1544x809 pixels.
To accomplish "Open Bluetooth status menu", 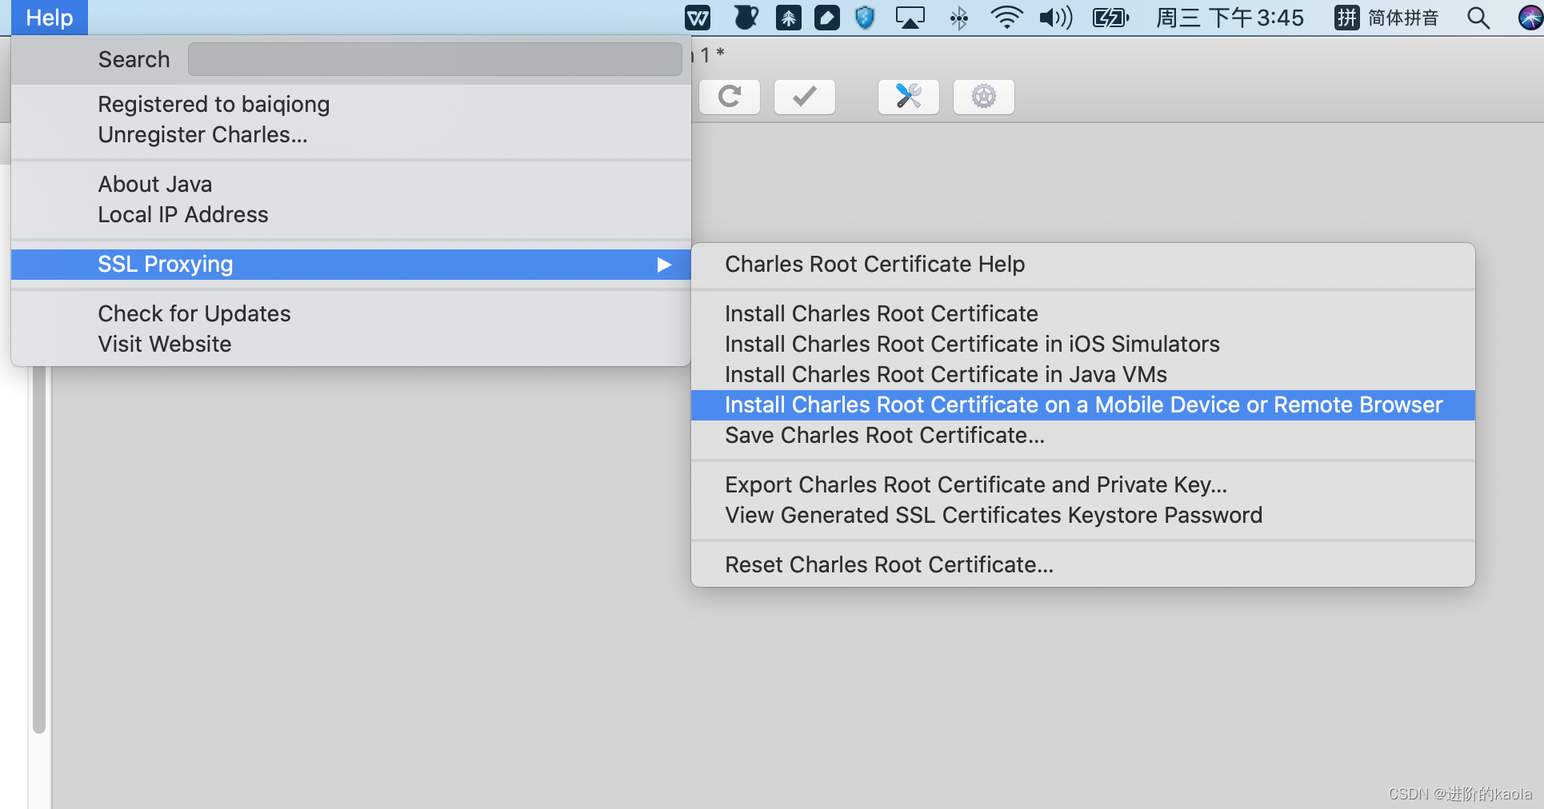I will coord(958,18).
